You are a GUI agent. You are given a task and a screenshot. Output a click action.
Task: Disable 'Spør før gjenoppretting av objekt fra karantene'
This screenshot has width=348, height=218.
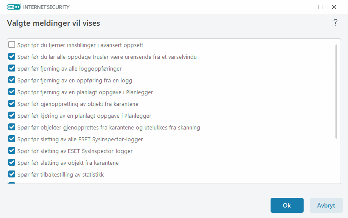pos(12,104)
